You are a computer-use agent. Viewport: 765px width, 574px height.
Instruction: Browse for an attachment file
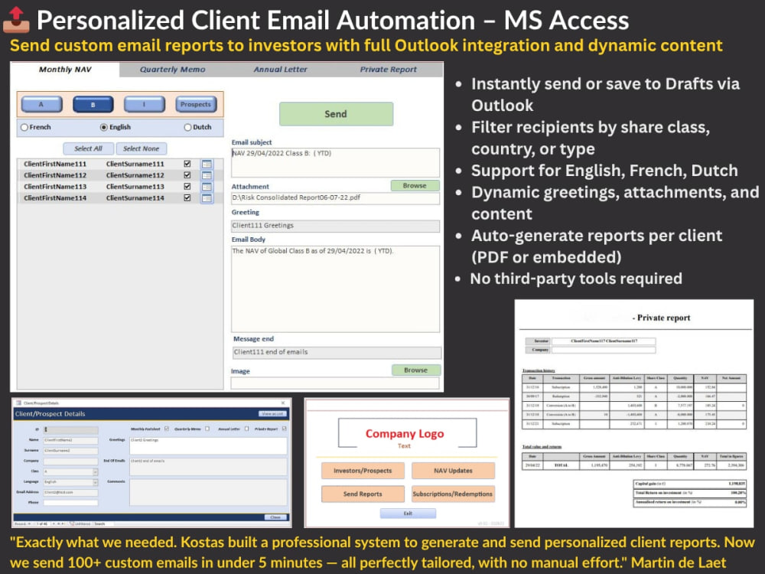tap(415, 185)
